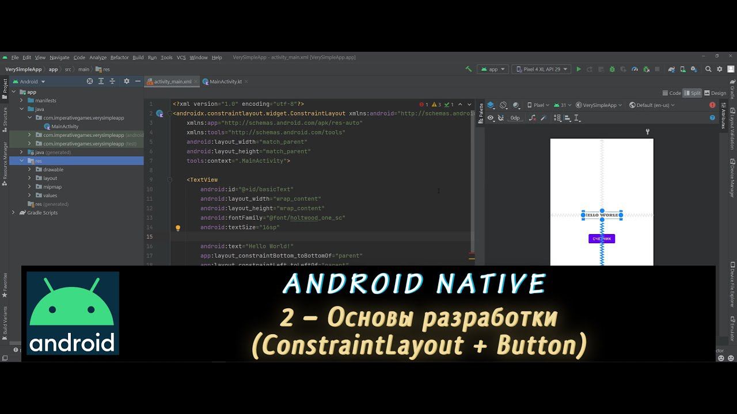This screenshot has width=737, height=414.
Task: Open IDE settings gear in main toolbar
Action: tap(720, 69)
